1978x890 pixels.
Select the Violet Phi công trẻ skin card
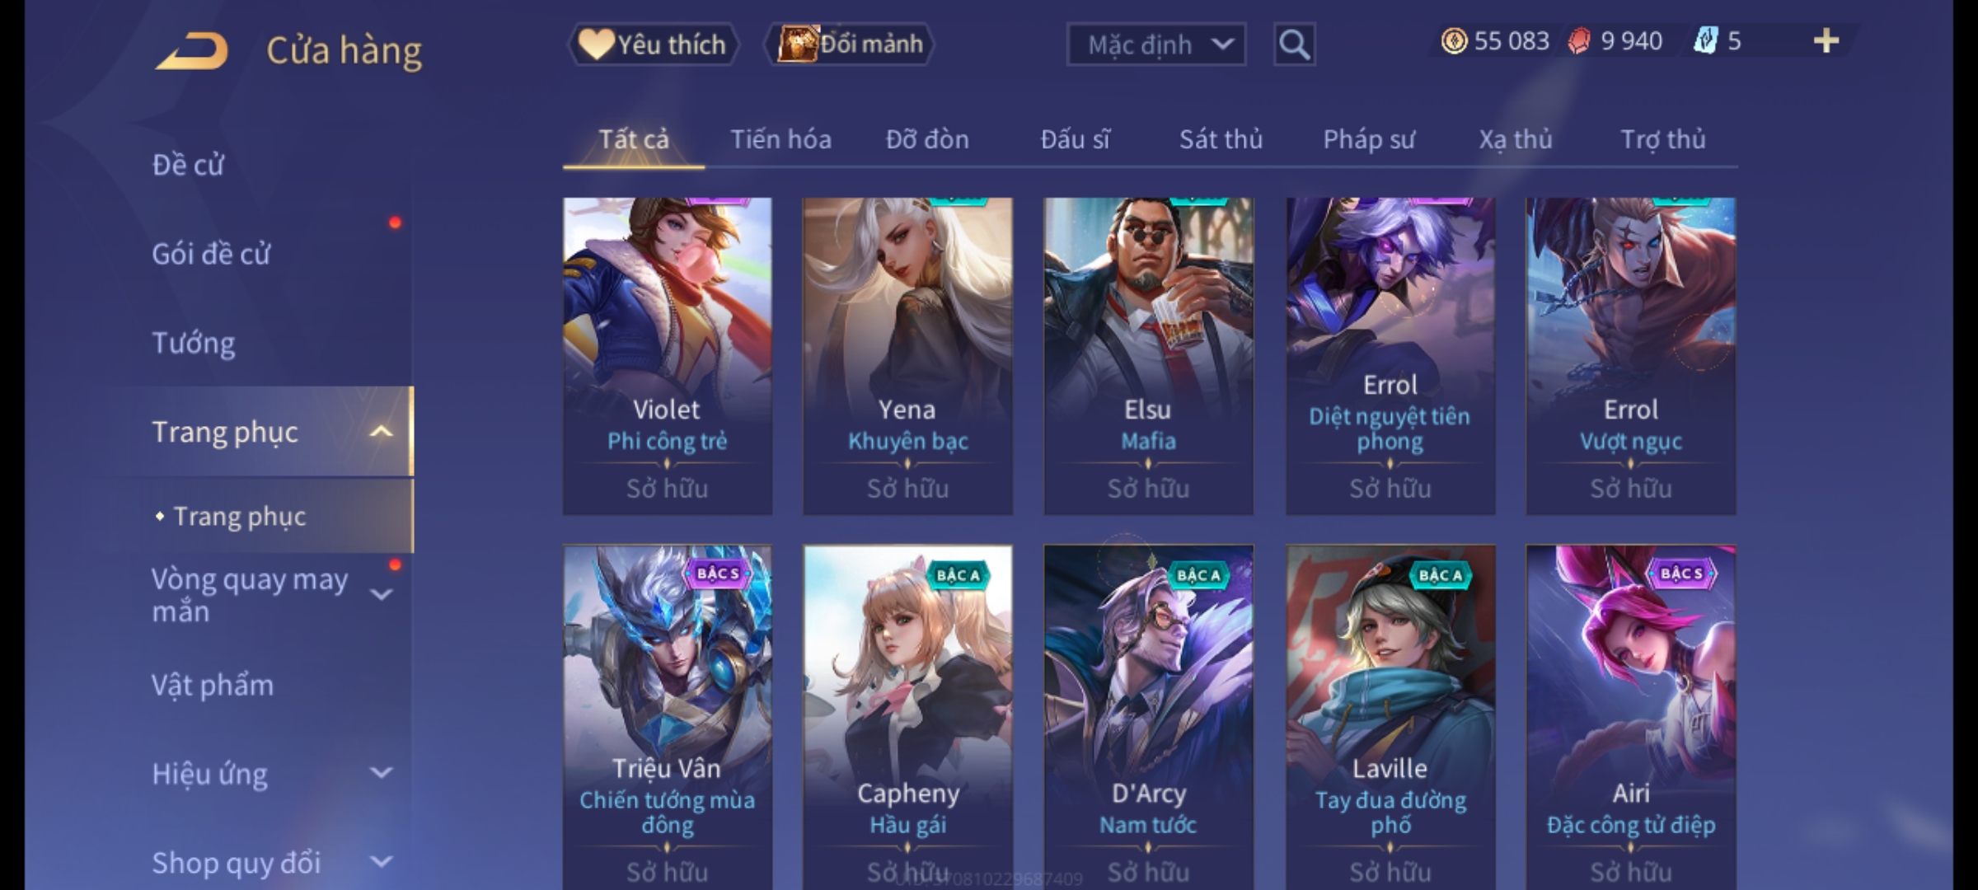pyautogui.click(x=668, y=356)
